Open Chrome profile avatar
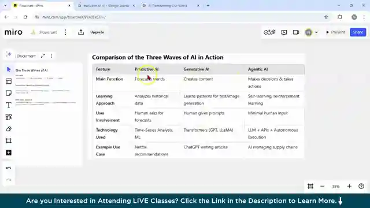This screenshot has height=208, width=370. (354, 17)
